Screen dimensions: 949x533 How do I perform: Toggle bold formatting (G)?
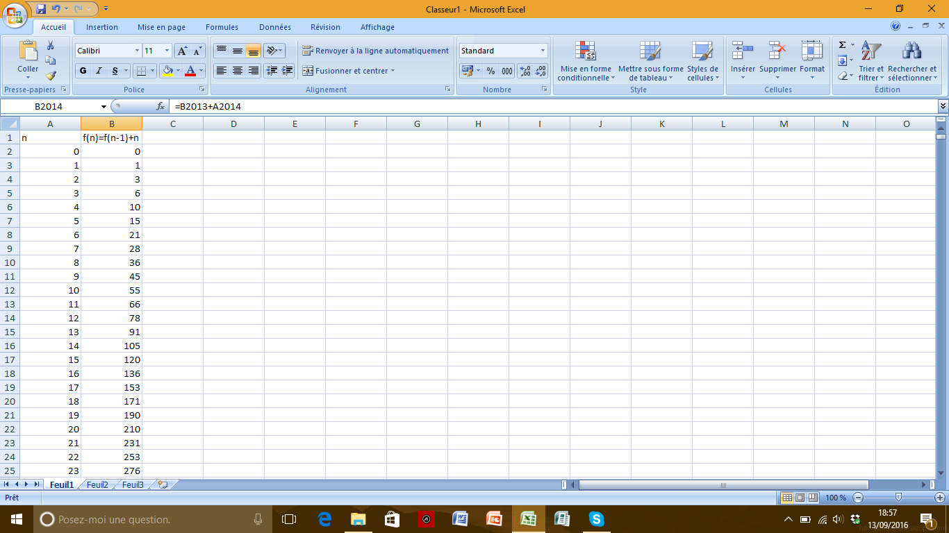click(x=83, y=71)
